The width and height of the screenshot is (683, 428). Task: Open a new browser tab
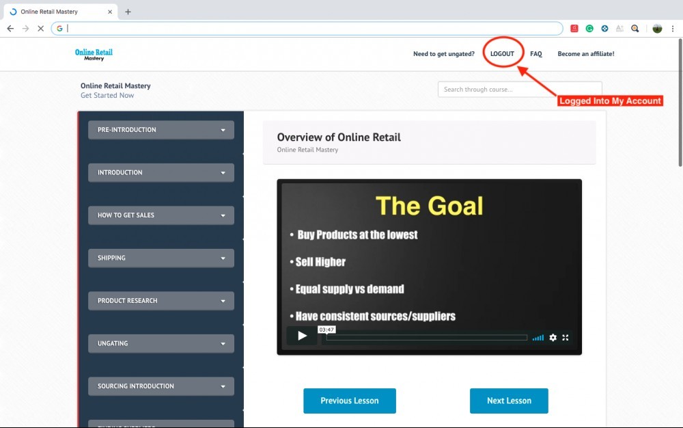click(x=128, y=12)
